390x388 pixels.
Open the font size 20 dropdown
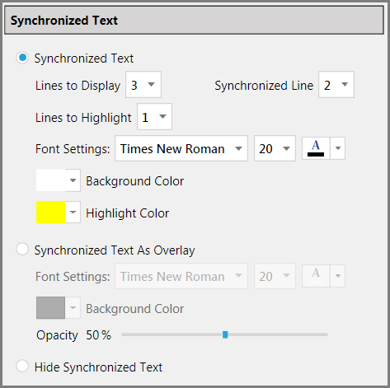[275, 148]
